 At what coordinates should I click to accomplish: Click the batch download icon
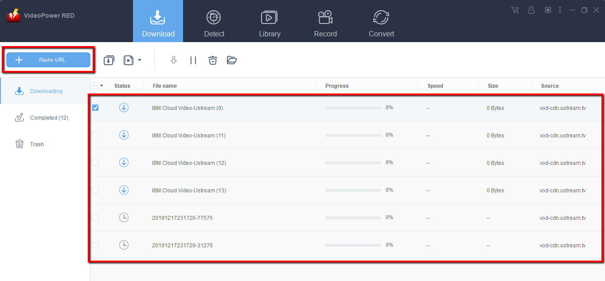(109, 60)
